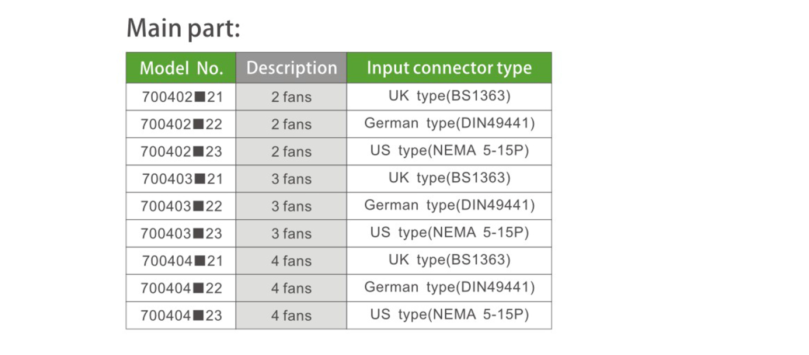The height and width of the screenshot is (355, 809).
Task: Click German type(DIN49441) connector for model 700403■22
Action: tap(449, 205)
